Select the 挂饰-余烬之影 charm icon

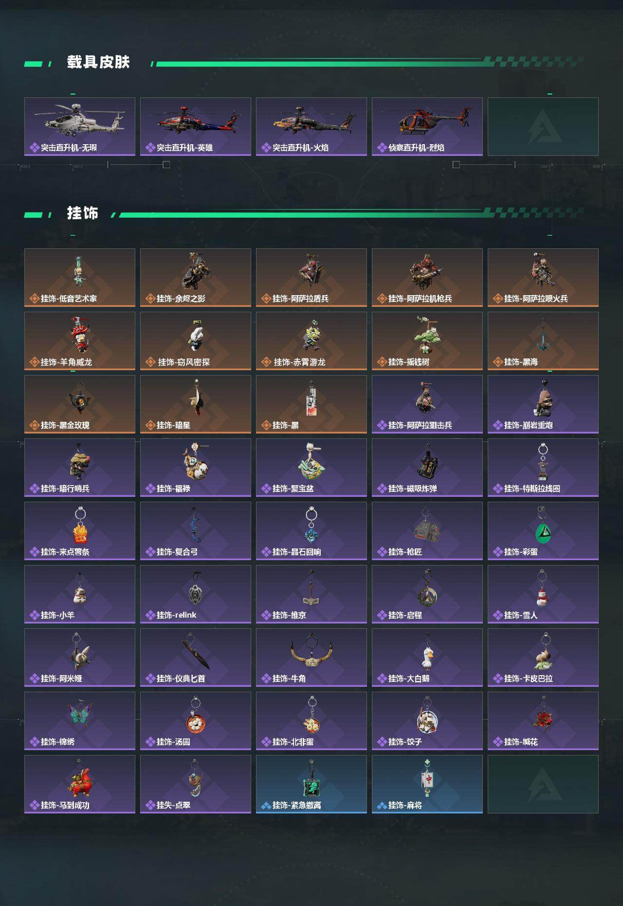196,278
